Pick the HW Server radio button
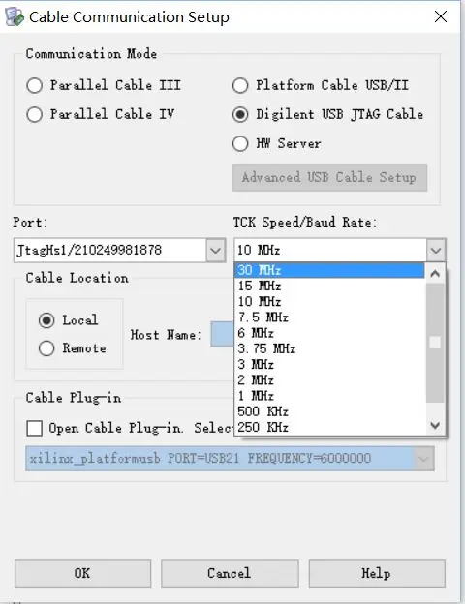This screenshot has height=604, width=465. (x=240, y=143)
